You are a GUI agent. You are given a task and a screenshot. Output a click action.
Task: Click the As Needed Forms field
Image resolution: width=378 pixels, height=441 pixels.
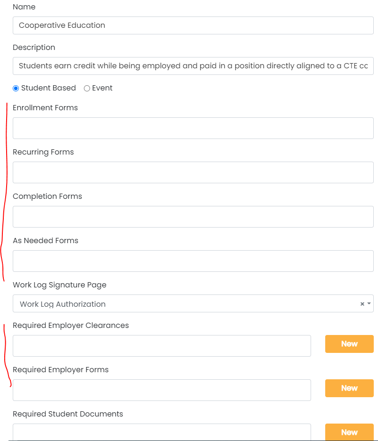coord(193,261)
